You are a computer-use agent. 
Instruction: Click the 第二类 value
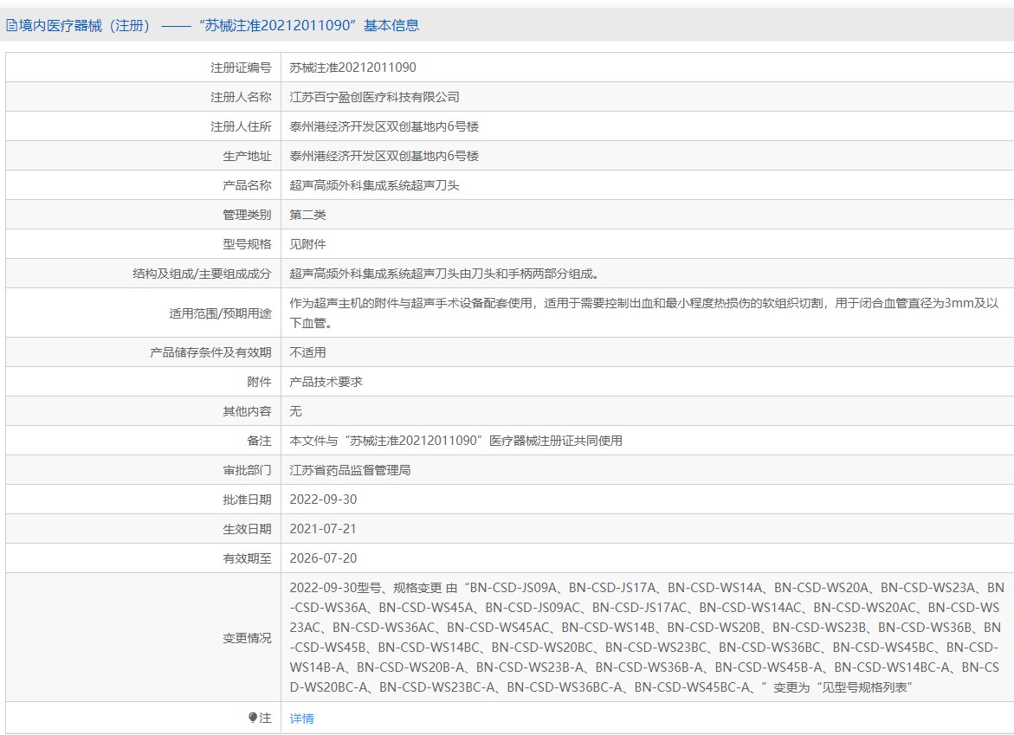pyautogui.click(x=307, y=215)
